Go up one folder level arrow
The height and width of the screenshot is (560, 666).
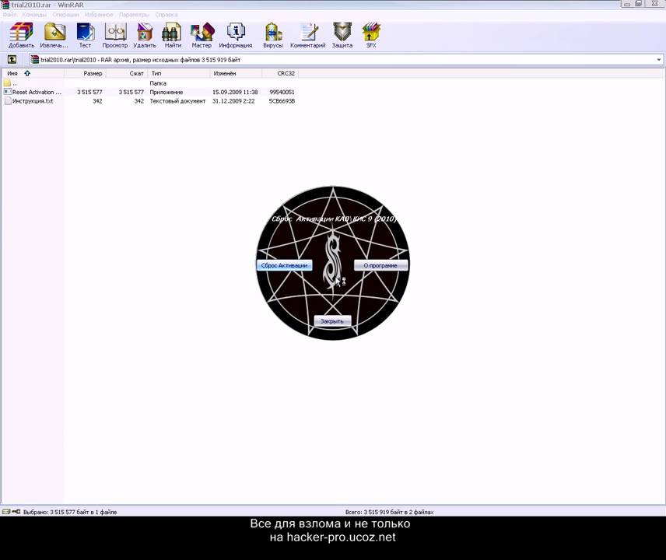click(12, 59)
